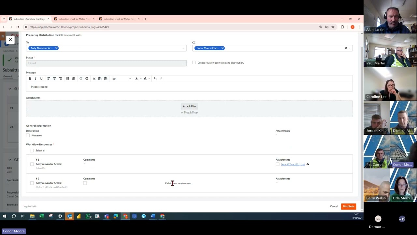
Task: Click the browser address bar URL
Action: coord(69,27)
